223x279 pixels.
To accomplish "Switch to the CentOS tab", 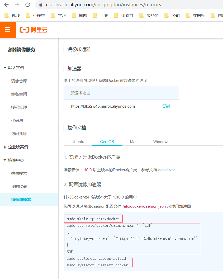I will 107,142.
